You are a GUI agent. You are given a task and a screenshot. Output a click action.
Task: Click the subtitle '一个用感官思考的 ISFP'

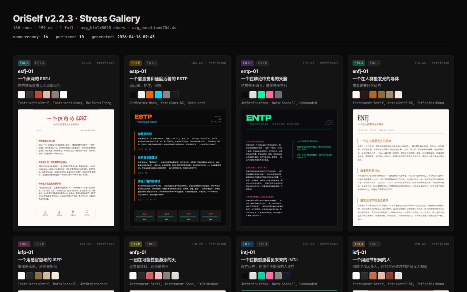click(40, 260)
